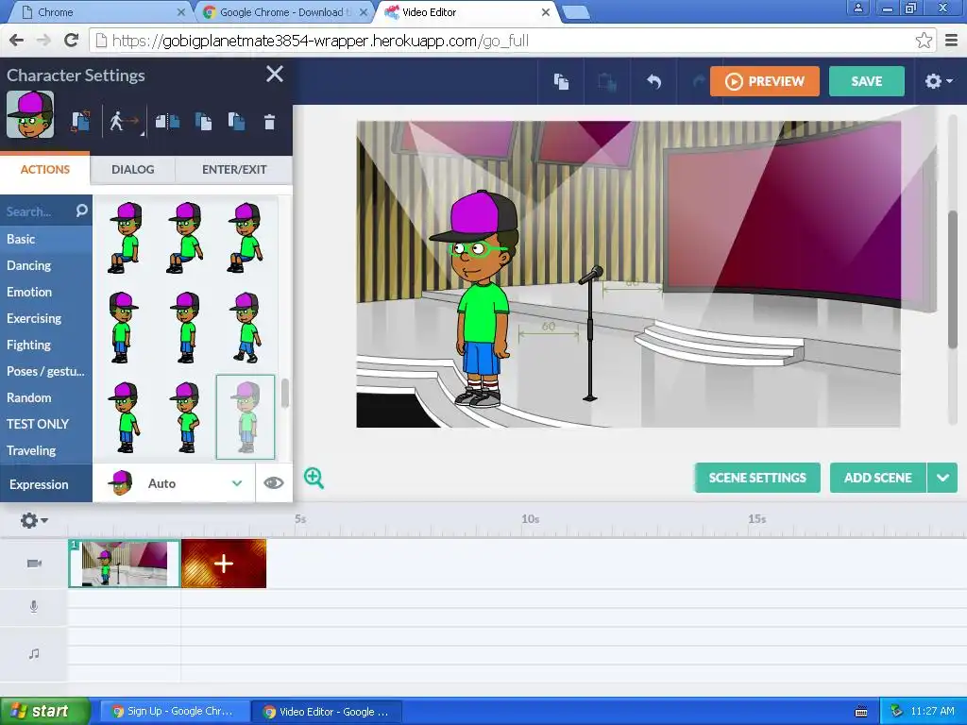Select the Emotion action category
The image size is (967, 725).
[x=46, y=292]
